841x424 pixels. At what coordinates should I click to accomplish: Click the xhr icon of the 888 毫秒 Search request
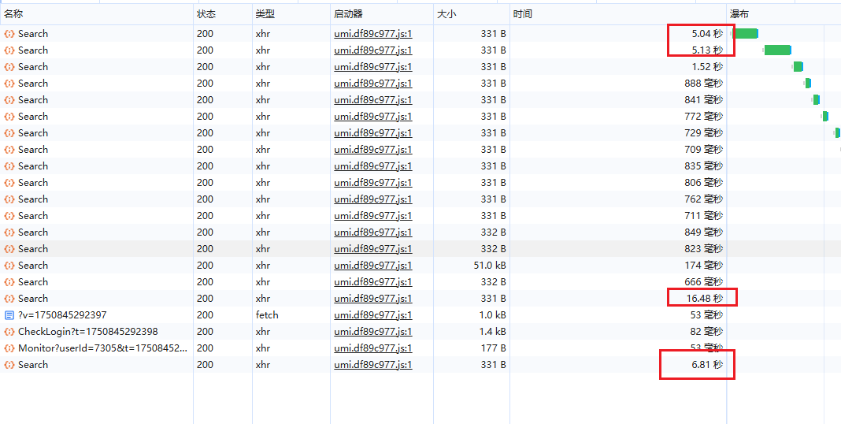click(x=9, y=84)
